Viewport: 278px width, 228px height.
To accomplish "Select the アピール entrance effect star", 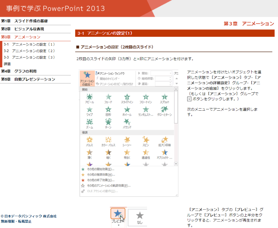I will [90, 99].
